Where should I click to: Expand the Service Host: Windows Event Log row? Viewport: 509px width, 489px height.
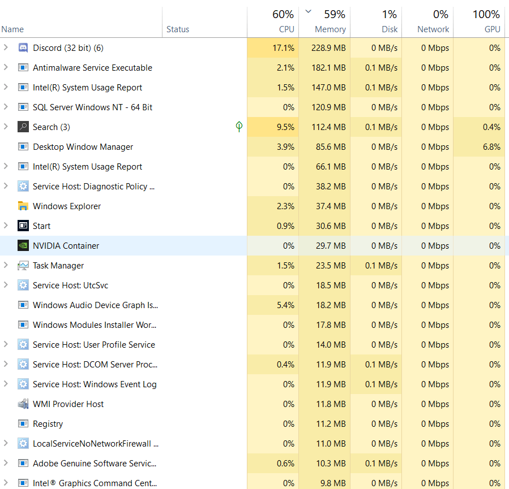coord(6,384)
